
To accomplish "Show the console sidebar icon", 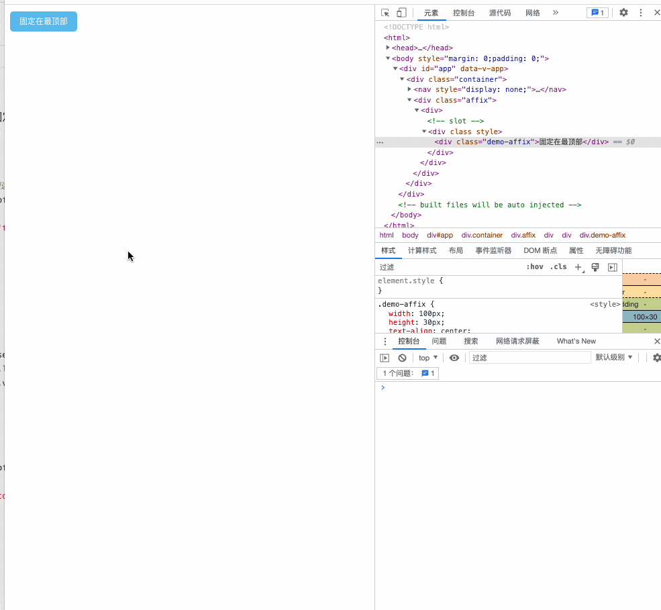I will 385,358.
